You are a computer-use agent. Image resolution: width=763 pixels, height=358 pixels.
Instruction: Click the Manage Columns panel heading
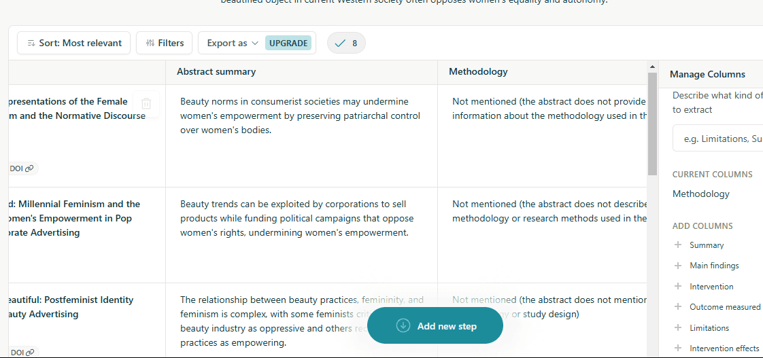tap(707, 74)
